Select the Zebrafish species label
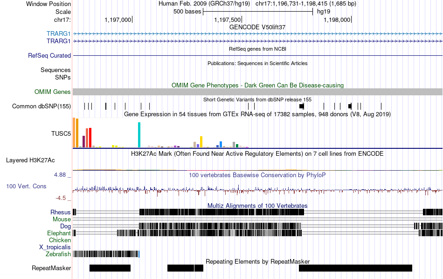The height and width of the screenshot is (279, 443). [58, 254]
